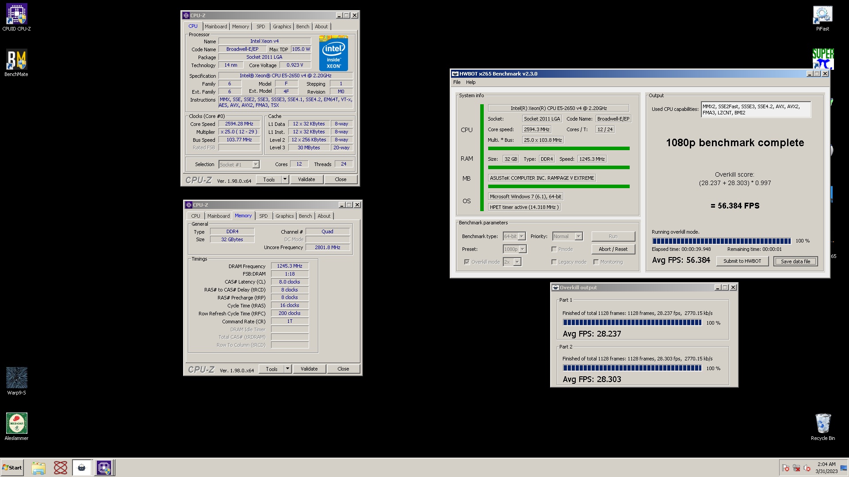Click the tray volume icon

tap(807, 468)
